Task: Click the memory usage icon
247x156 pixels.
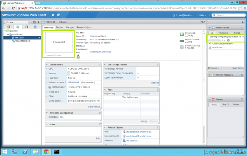Action: [182, 41]
